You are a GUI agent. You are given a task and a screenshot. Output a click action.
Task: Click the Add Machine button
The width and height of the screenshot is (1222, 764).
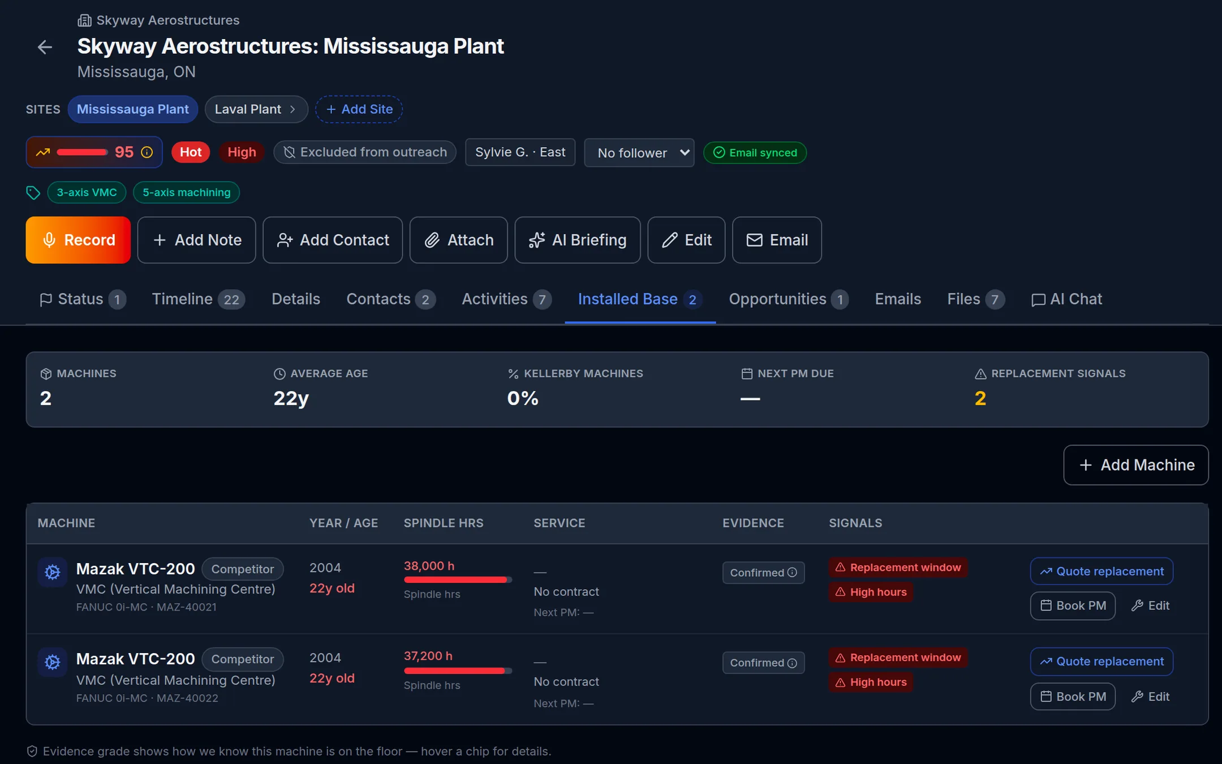coord(1136,465)
